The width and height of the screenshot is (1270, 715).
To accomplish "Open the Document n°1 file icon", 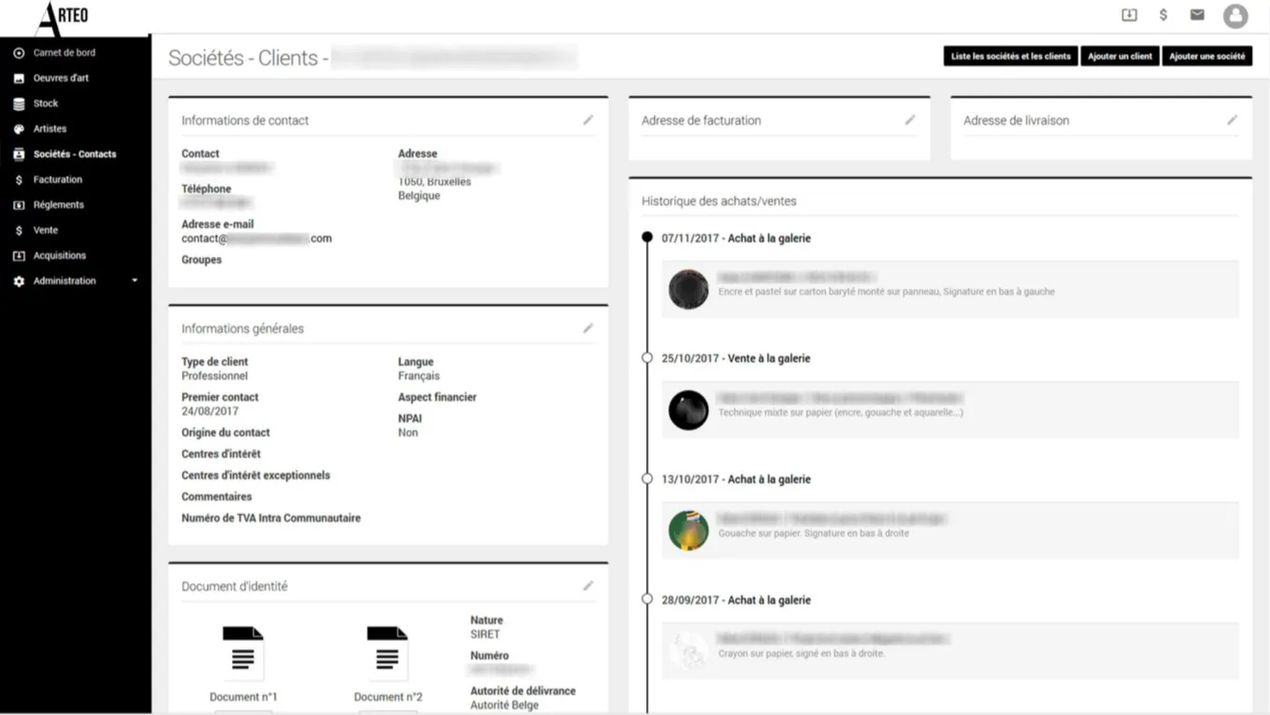I will point(243,653).
